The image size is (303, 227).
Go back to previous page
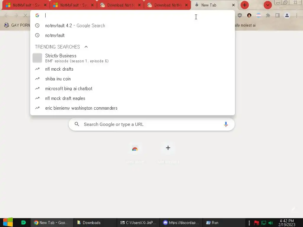[x=6, y=15]
